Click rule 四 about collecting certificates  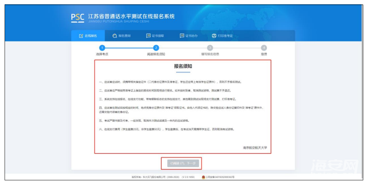[x=182, y=110]
